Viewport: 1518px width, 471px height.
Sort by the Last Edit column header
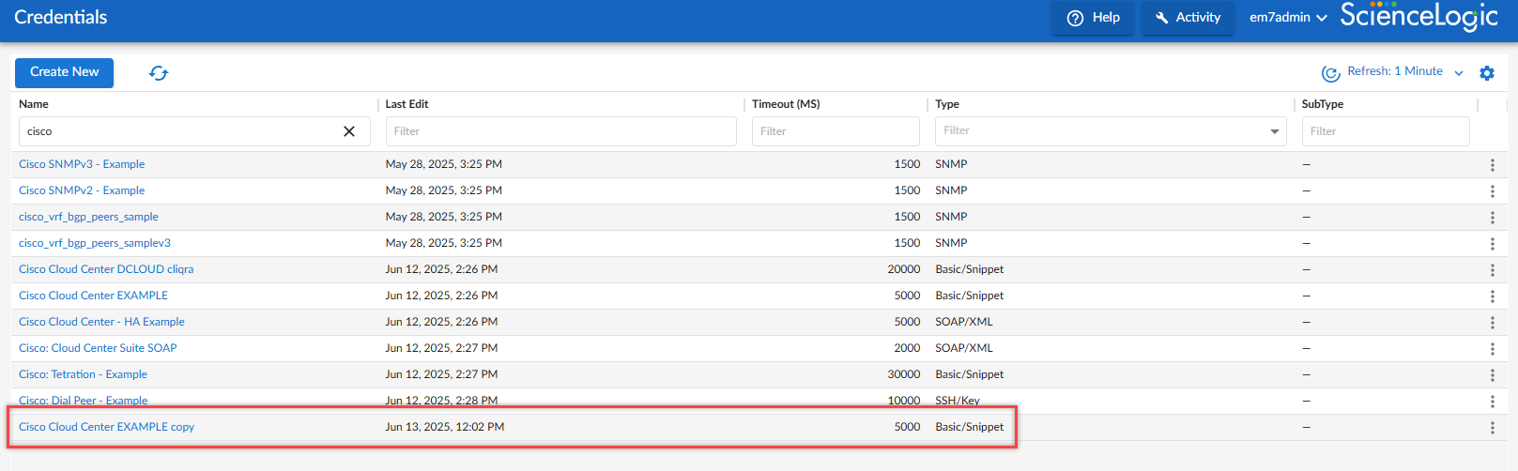(x=406, y=104)
